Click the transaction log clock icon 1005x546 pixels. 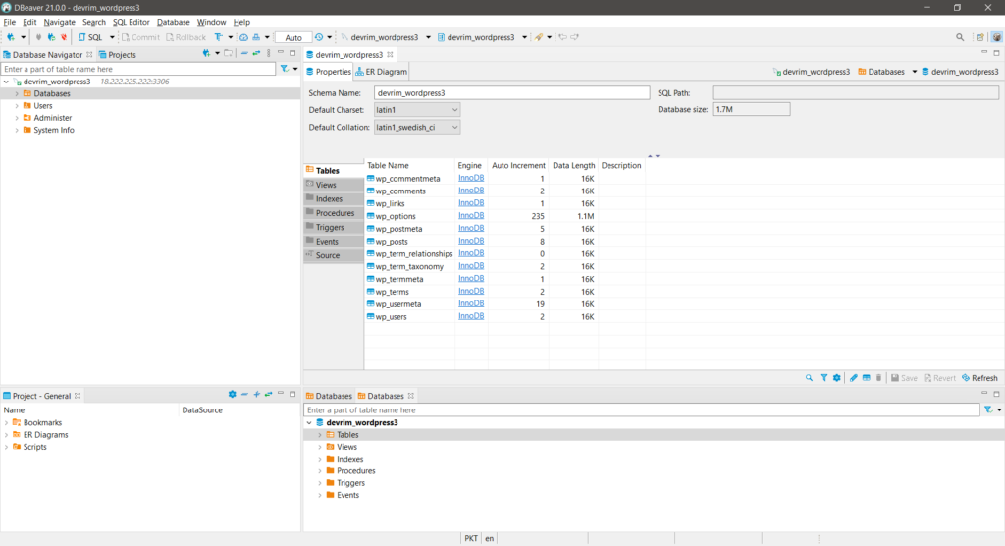(319, 37)
